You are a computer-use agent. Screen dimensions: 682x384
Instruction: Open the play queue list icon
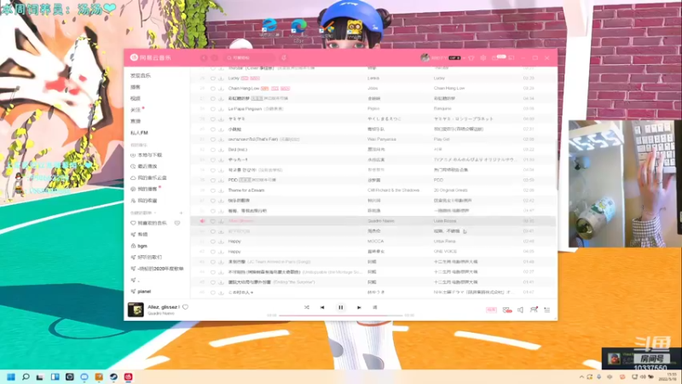tap(547, 310)
